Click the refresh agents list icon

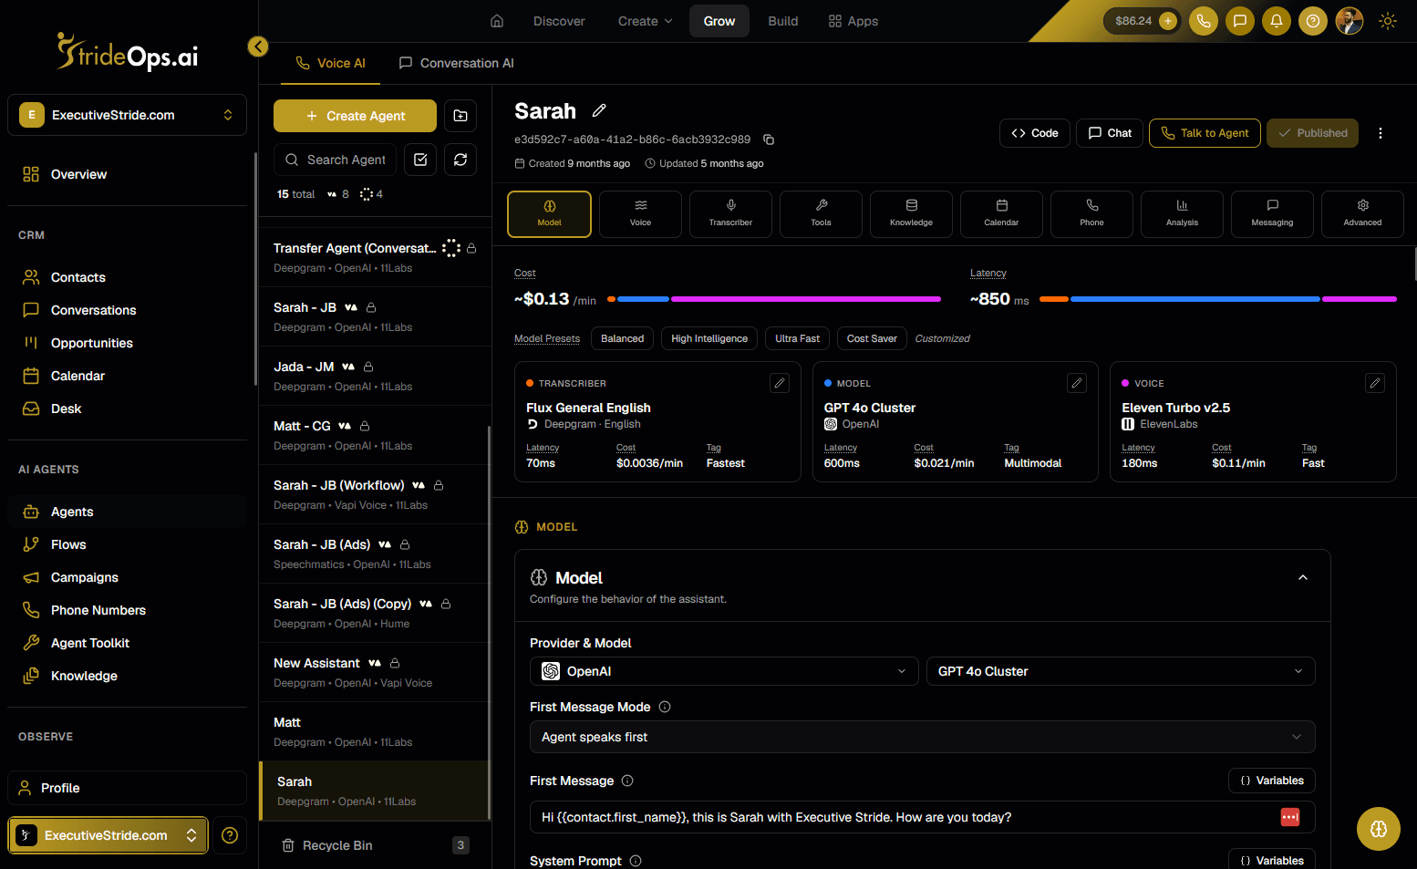(460, 160)
